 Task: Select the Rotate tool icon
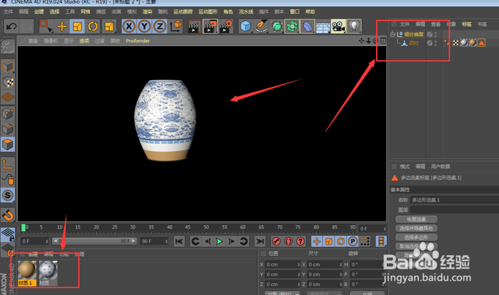pos(93,26)
